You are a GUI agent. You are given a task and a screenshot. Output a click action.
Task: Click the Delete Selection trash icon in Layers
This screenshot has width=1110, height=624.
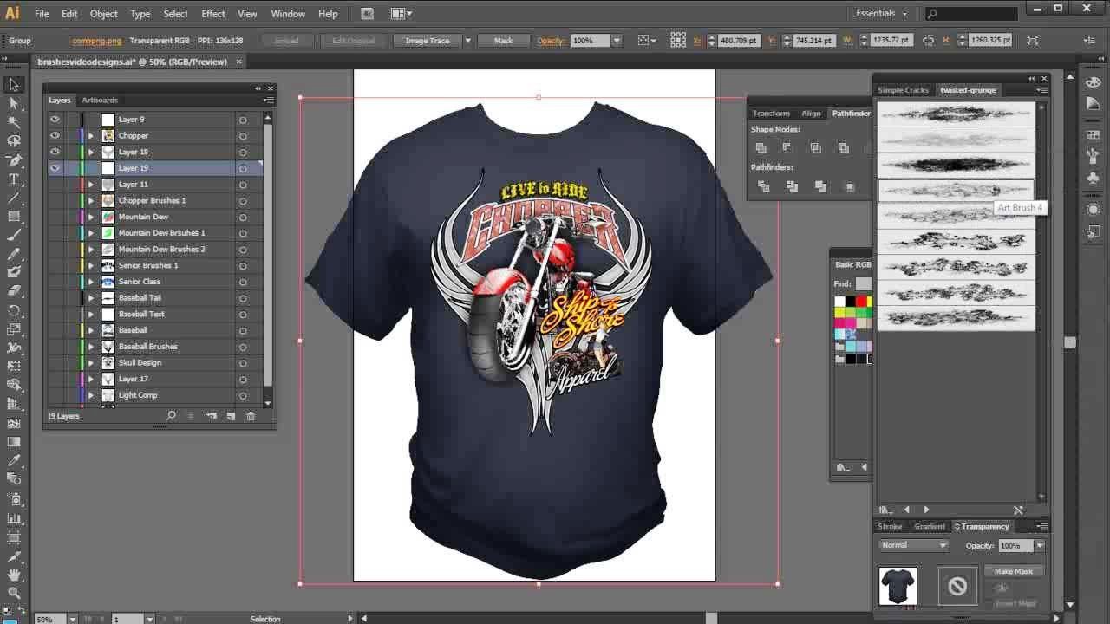click(x=251, y=416)
